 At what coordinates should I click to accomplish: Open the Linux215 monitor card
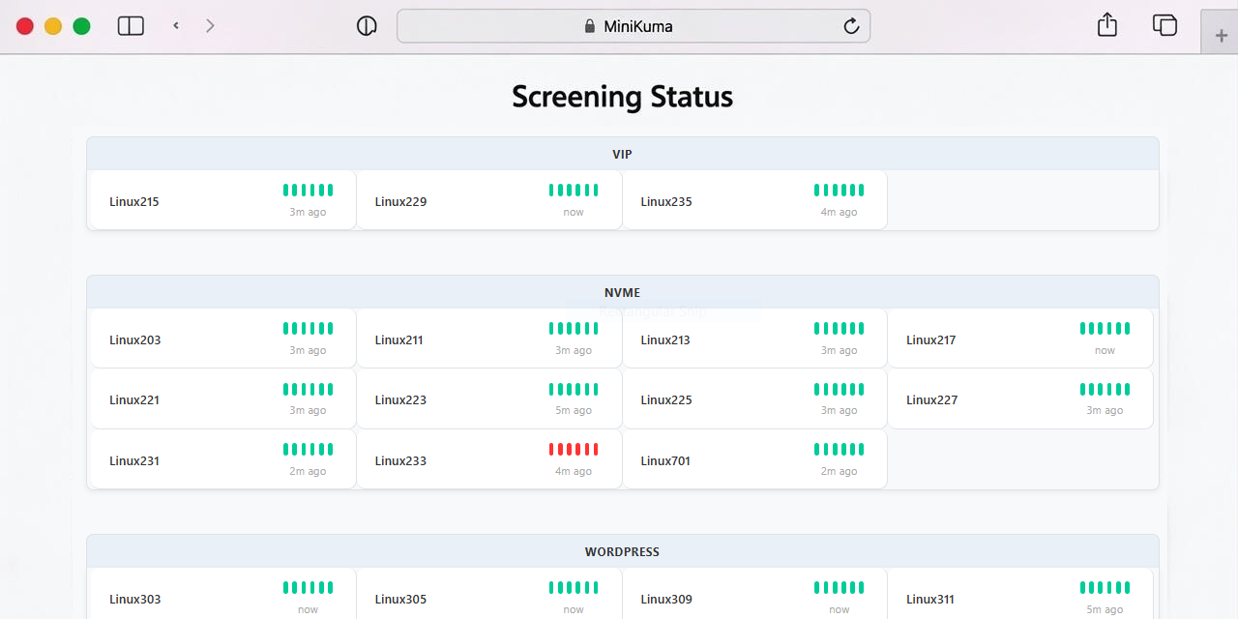click(x=222, y=201)
